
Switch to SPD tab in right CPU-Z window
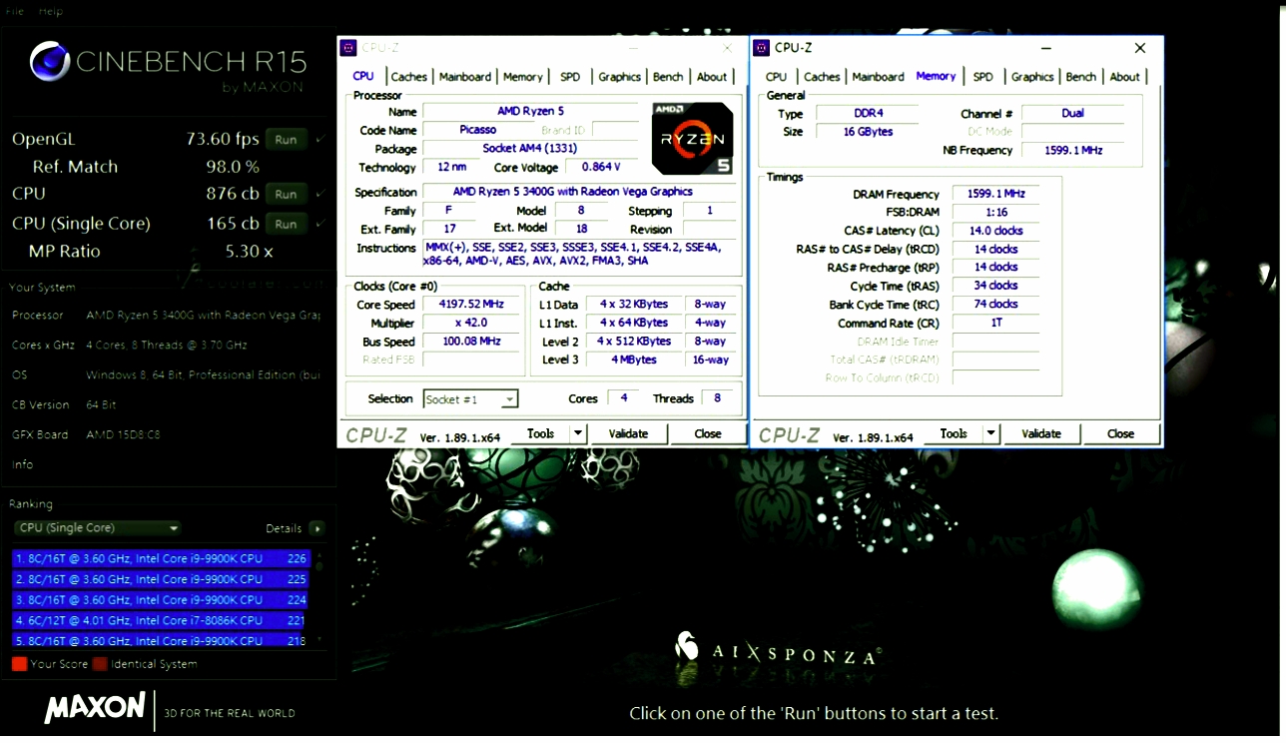983,77
